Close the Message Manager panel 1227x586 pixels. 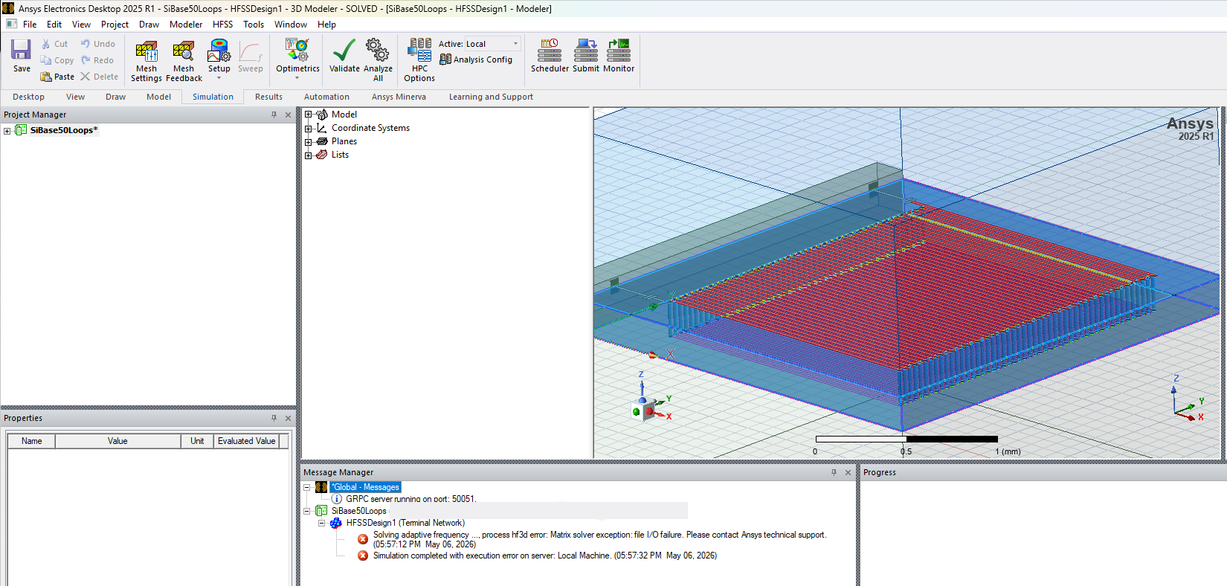tap(848, 472)
